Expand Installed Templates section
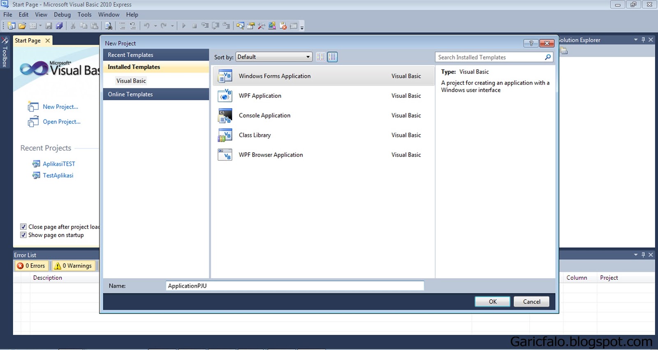Image resolution: width=658 pixels, height=350 pixels. coord(156,67)
